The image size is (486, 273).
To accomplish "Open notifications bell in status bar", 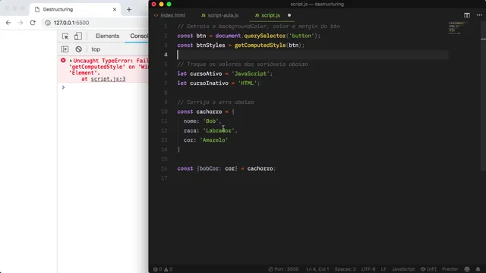I will [478, 269].
